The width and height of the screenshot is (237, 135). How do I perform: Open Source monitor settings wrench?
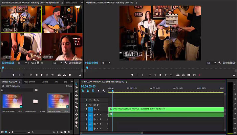[66, 63]
